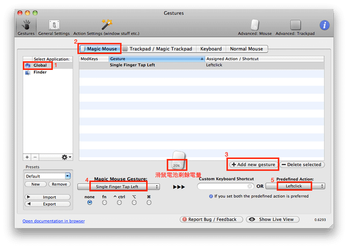
Task: Switch to the Keyboard tab
Action: click(x=211, y=49)
